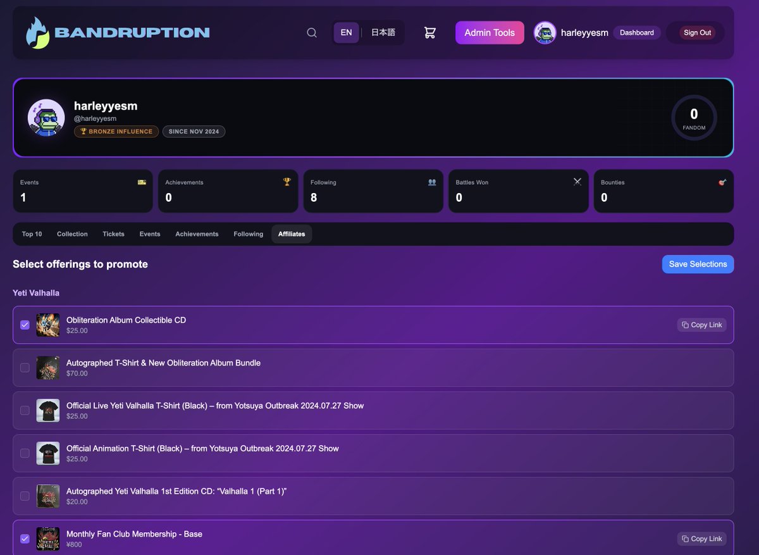Check Autographed 1st Edition CD checkbox

25,496
